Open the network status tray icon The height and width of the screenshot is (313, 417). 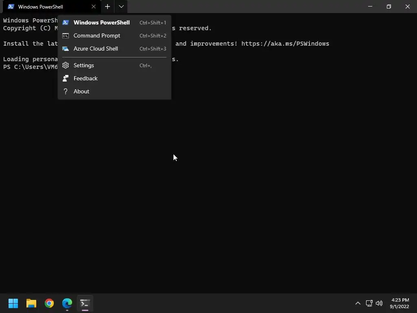[369, 303]
